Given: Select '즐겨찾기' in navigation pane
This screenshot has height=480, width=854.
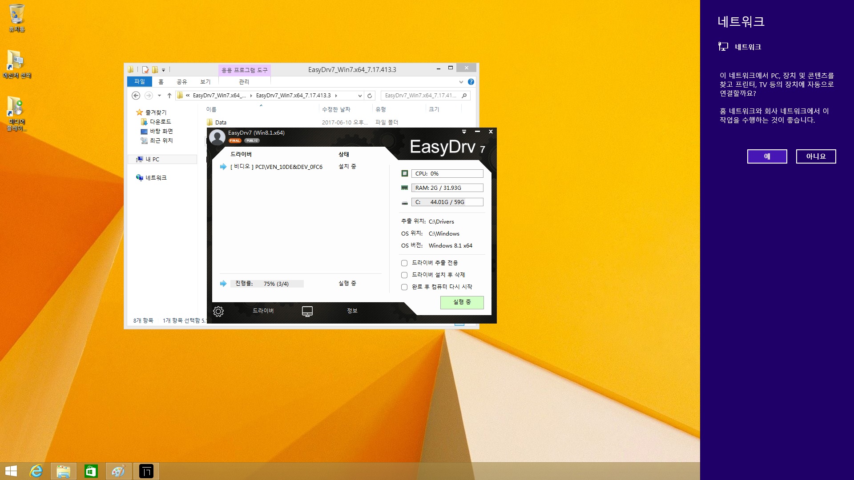Looking at the screenshot, I should pos(156,112).
